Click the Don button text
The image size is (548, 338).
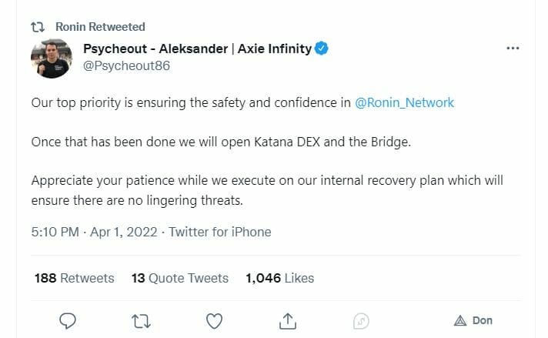483,320
